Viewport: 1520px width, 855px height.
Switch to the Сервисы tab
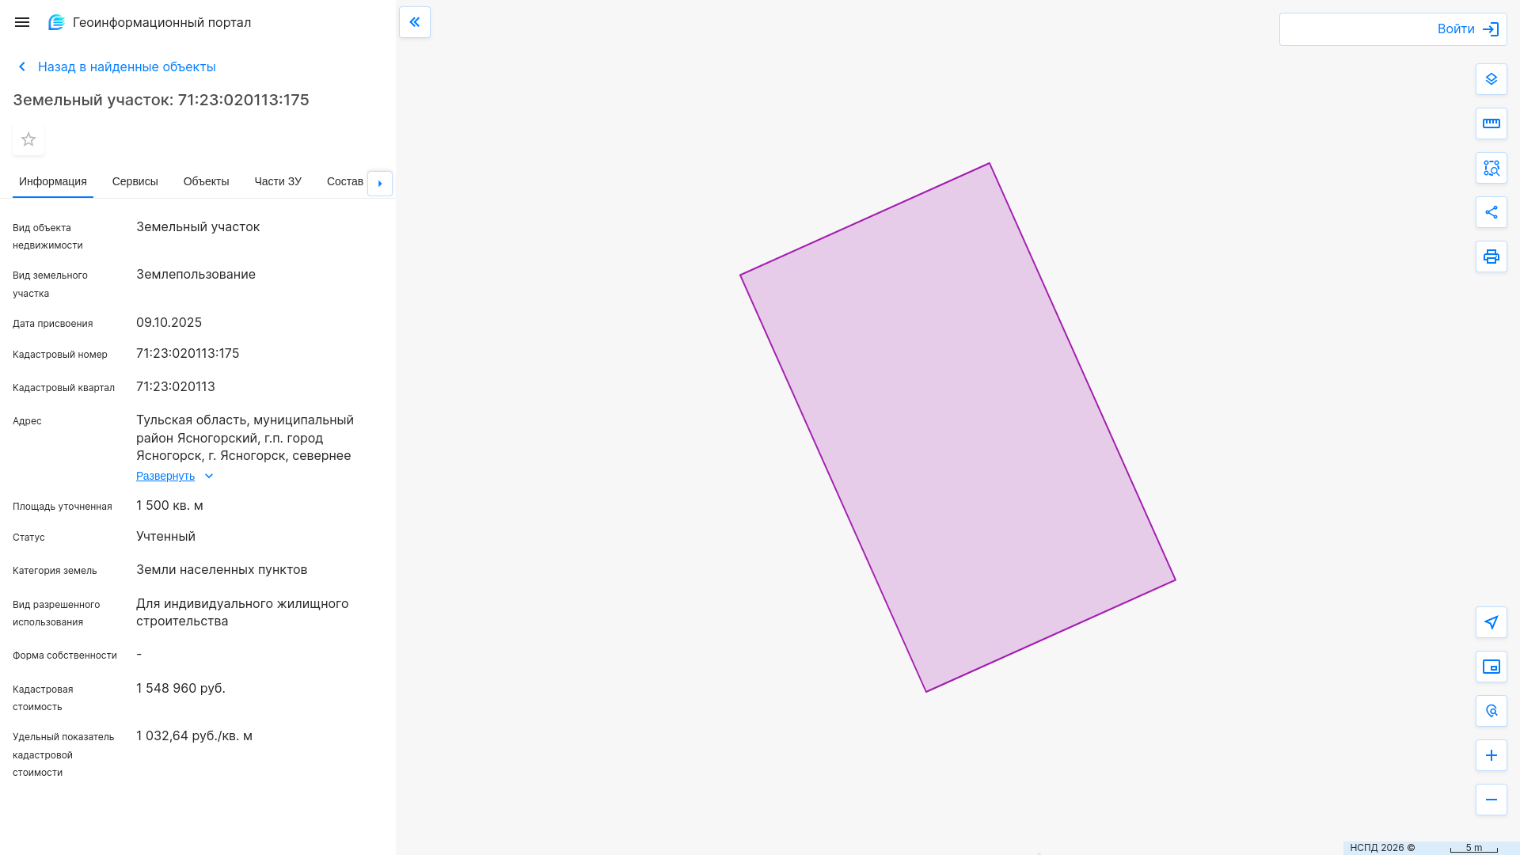pos(135,181)
